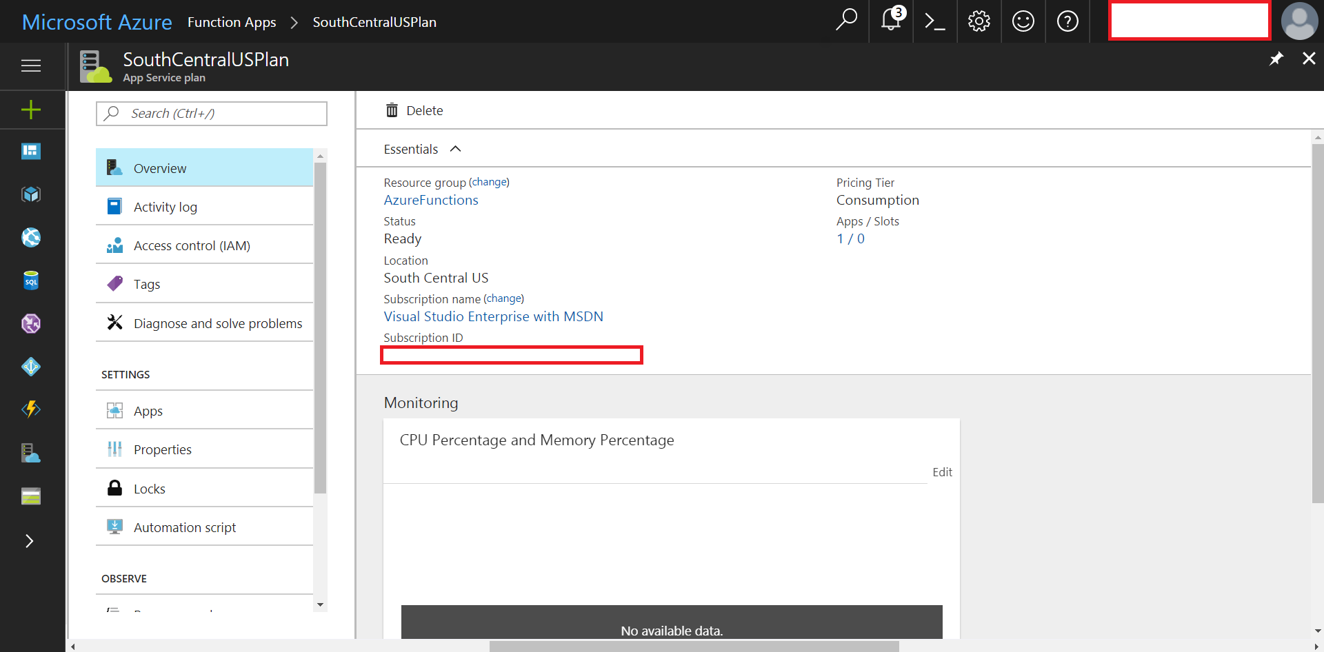Open the SQL databases icon
This screenshot has height=652, width=1324.
tap(31, 281)
